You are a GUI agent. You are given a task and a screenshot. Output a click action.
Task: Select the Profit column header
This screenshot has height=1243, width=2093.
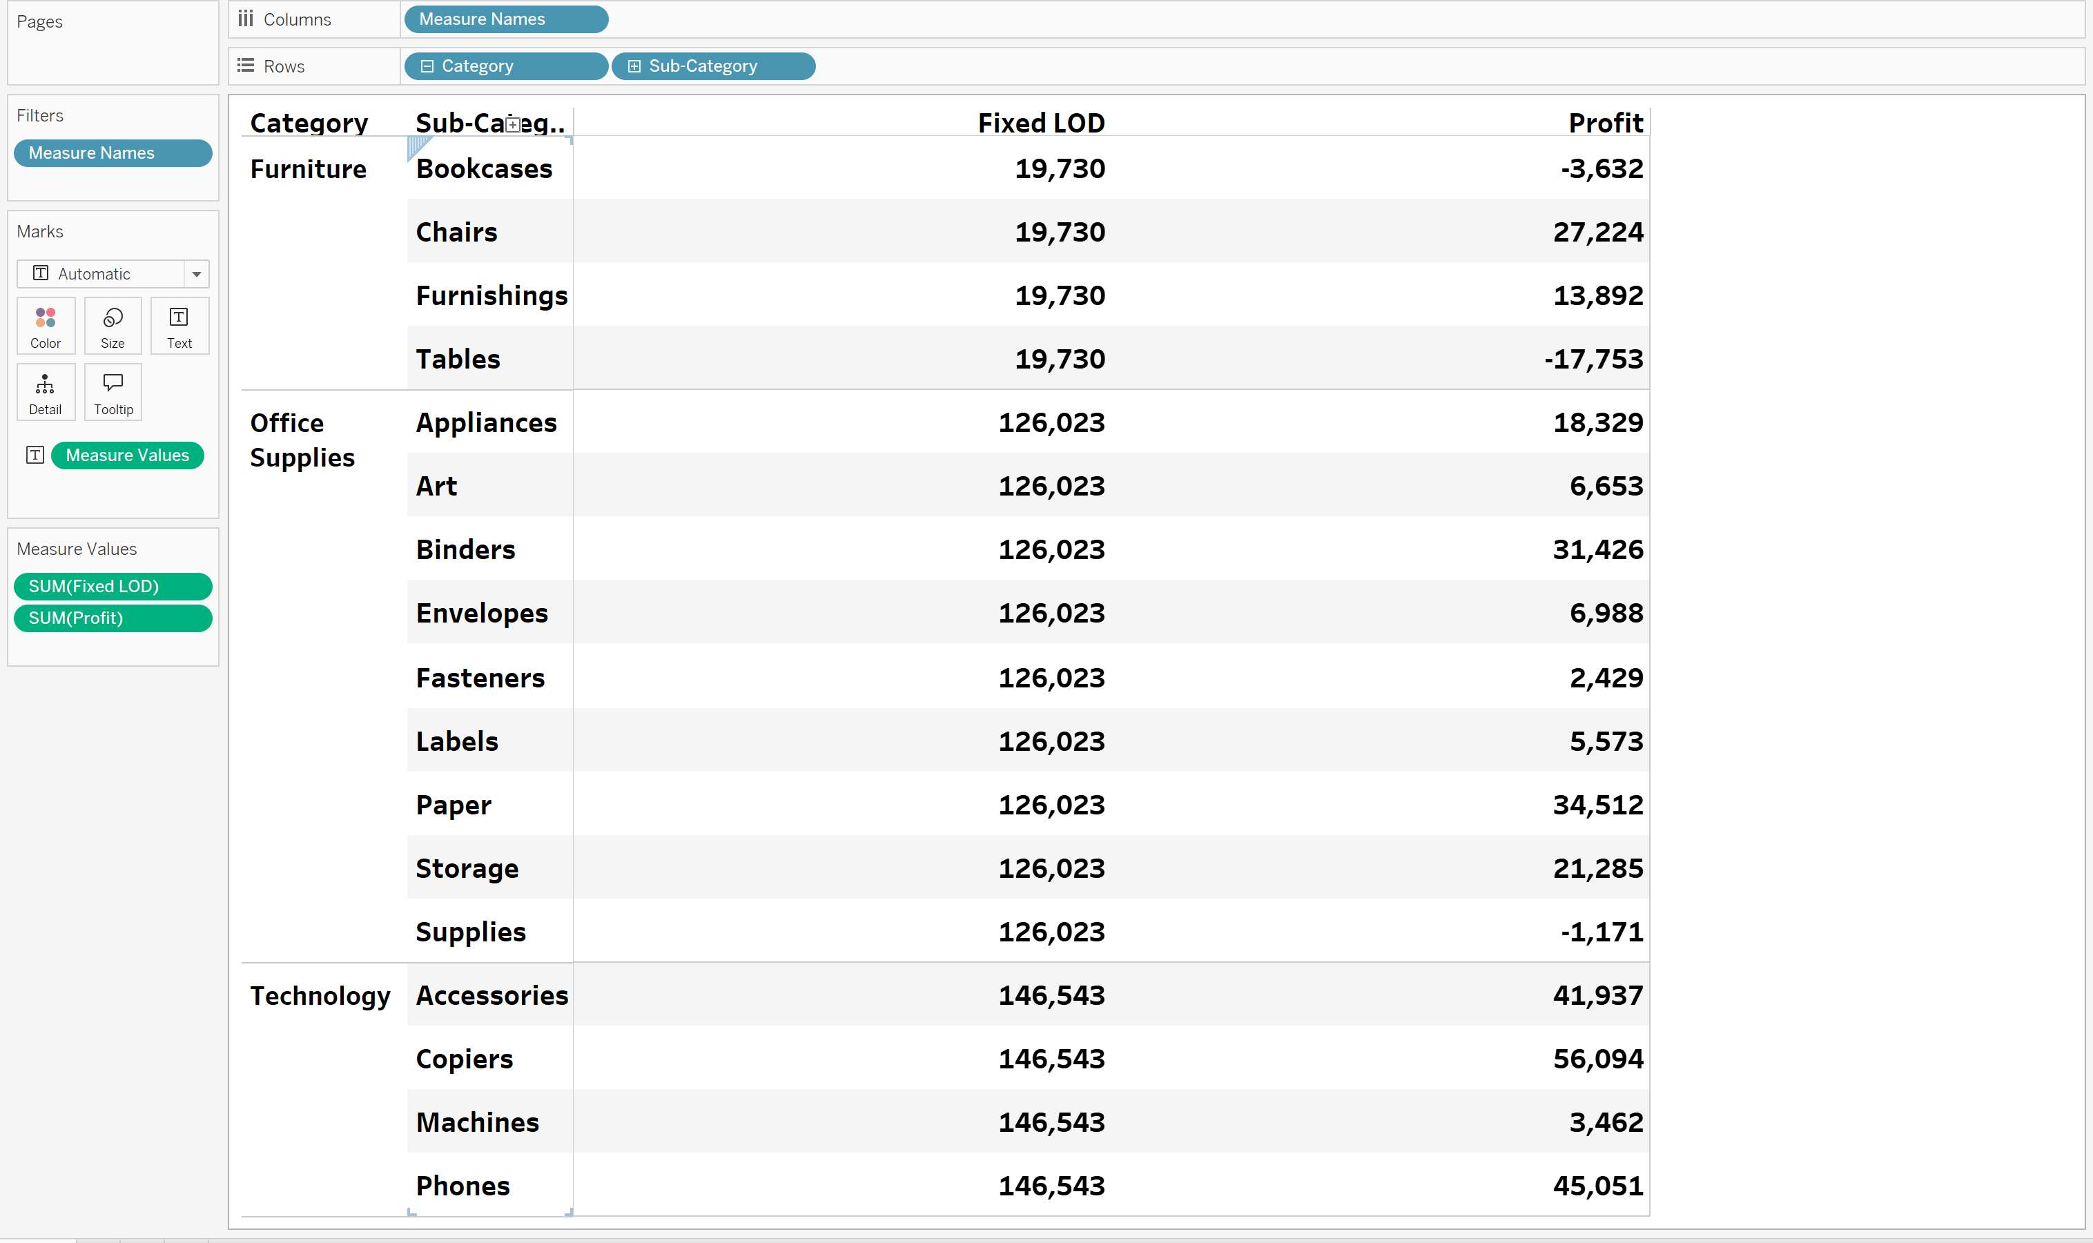click(x=1605, y=123)
